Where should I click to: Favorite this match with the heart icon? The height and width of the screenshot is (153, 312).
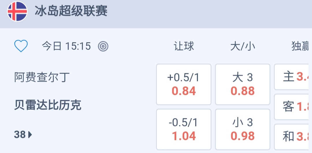(x=21, y=46)
